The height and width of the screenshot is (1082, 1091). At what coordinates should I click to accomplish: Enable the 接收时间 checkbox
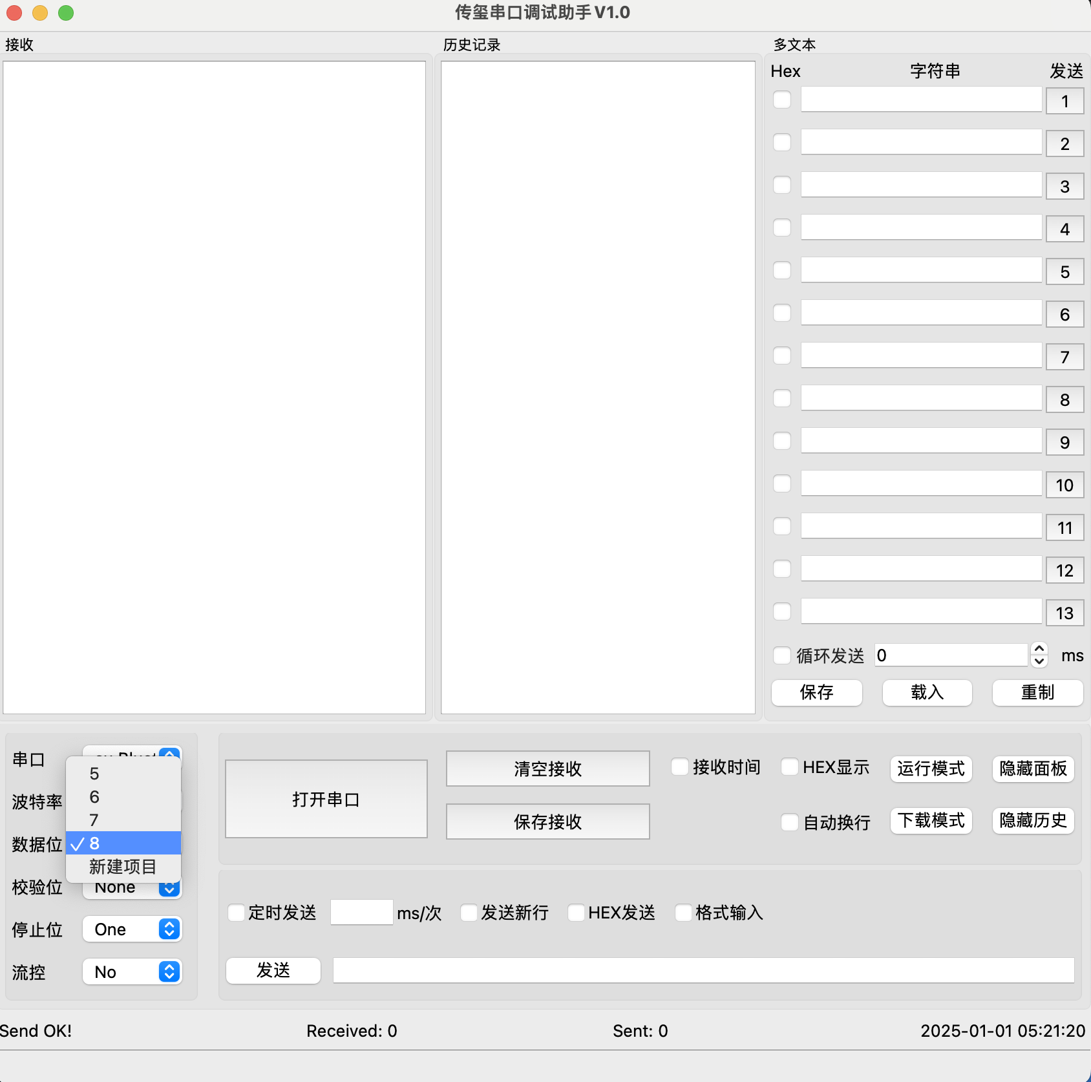click(679, 767)
